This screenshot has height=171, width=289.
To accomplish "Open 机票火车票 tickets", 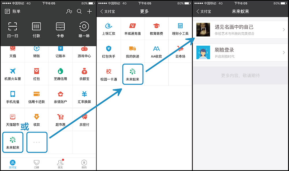I will click(x=12, y=74).
